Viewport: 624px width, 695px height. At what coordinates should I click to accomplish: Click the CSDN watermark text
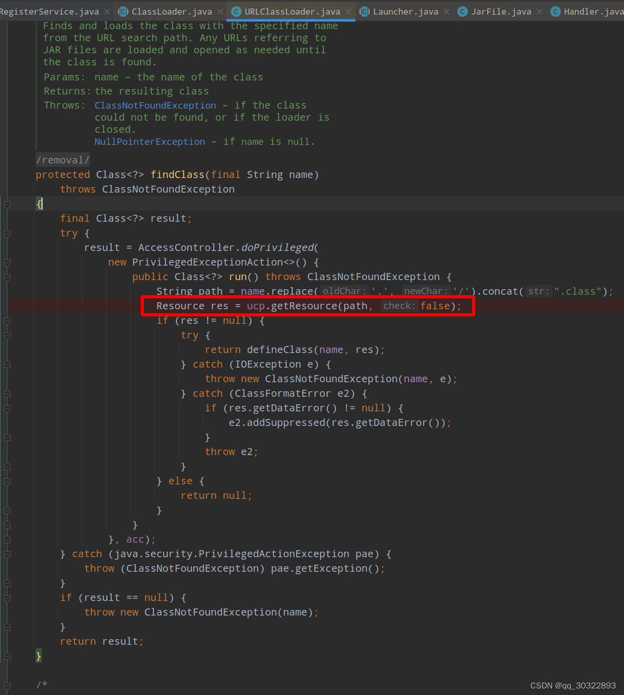pos(573,685)
